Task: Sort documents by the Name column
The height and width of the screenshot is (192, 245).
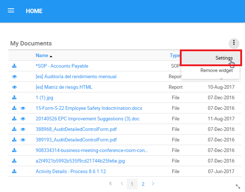Action: click(x=42, y=56)
